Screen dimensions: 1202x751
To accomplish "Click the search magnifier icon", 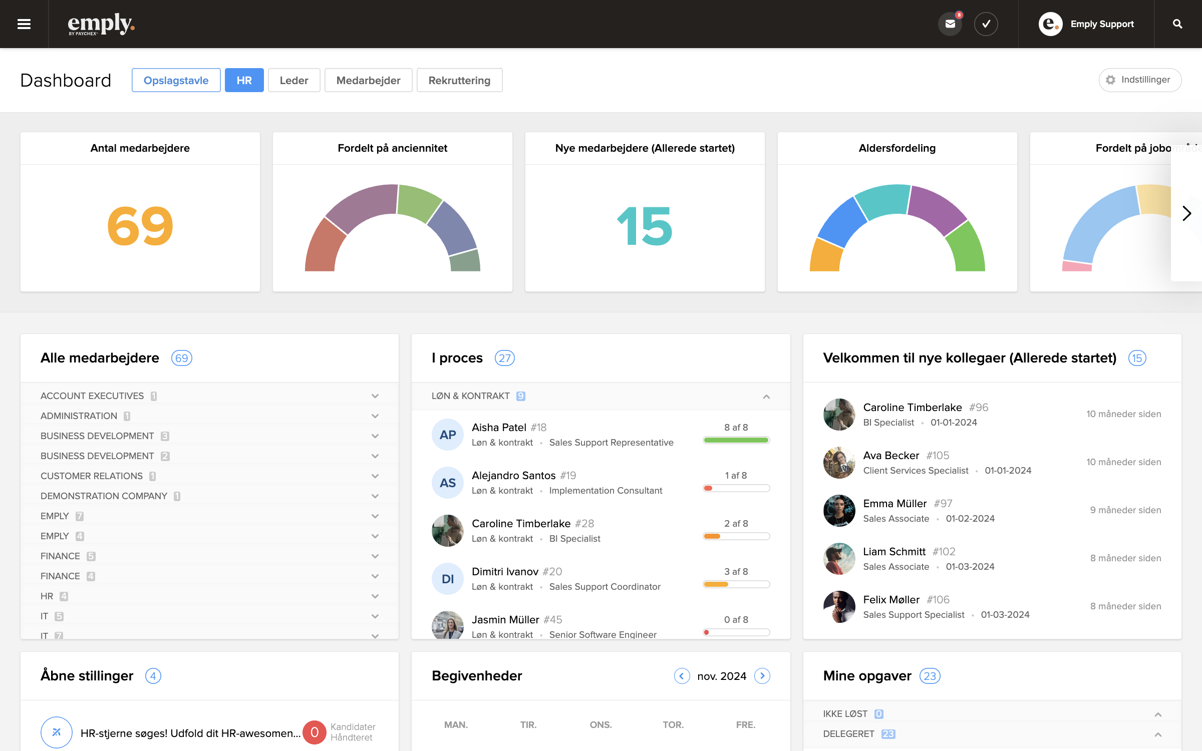I will pos(1177,24).
